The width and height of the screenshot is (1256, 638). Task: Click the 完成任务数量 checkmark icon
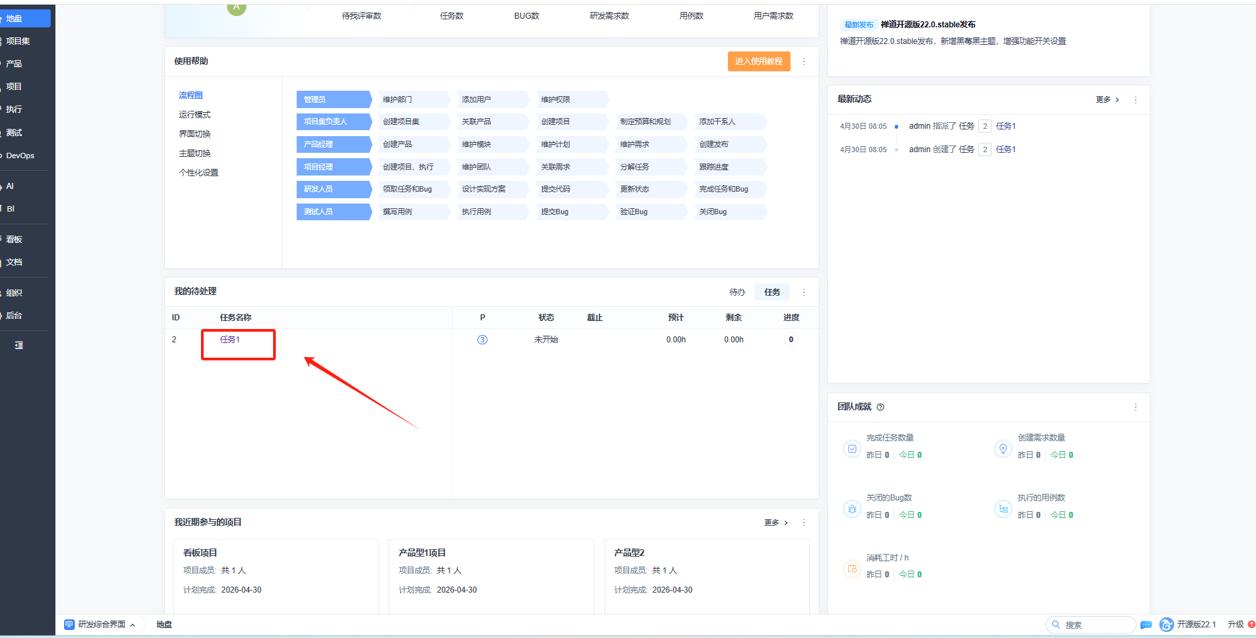[x=852, y=448]
